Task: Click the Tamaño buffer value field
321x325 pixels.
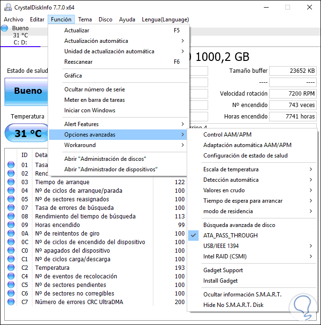Action: coord(293,71)
